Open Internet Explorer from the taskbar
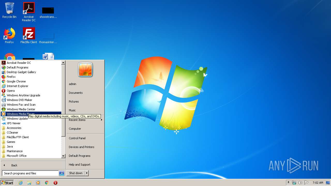 [21, 183]
